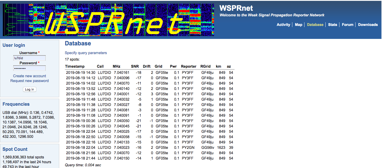Click the Grid column header
This screenshot has width=382, height=168.
[x=158, y=67]
